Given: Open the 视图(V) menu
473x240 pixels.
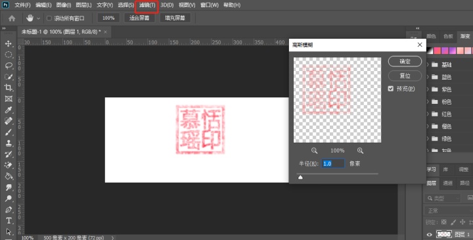Looking at the screenshot, I should [187, 5].
